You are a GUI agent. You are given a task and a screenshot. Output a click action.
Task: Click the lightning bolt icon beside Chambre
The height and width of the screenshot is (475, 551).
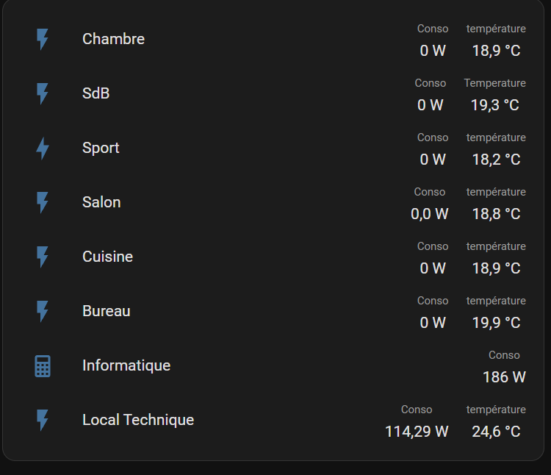43,39
